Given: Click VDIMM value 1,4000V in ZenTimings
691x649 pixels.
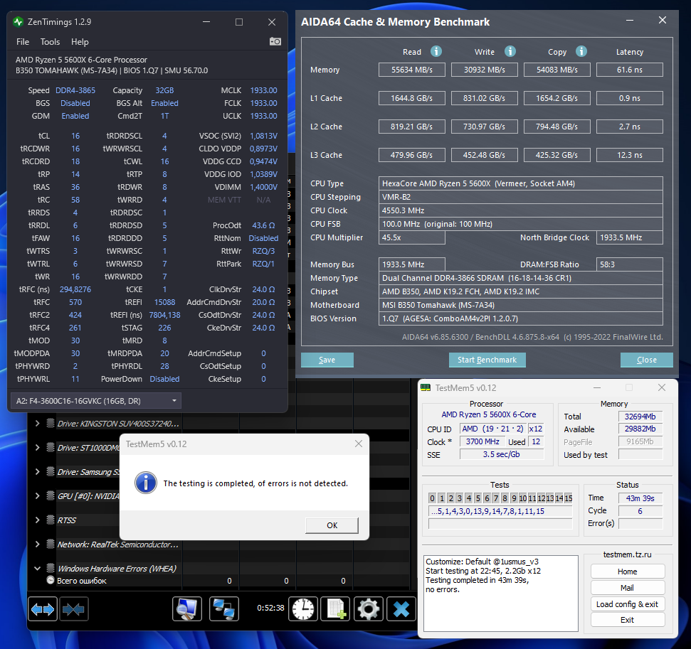Looking at the screenshot, I should click(263, 187).
